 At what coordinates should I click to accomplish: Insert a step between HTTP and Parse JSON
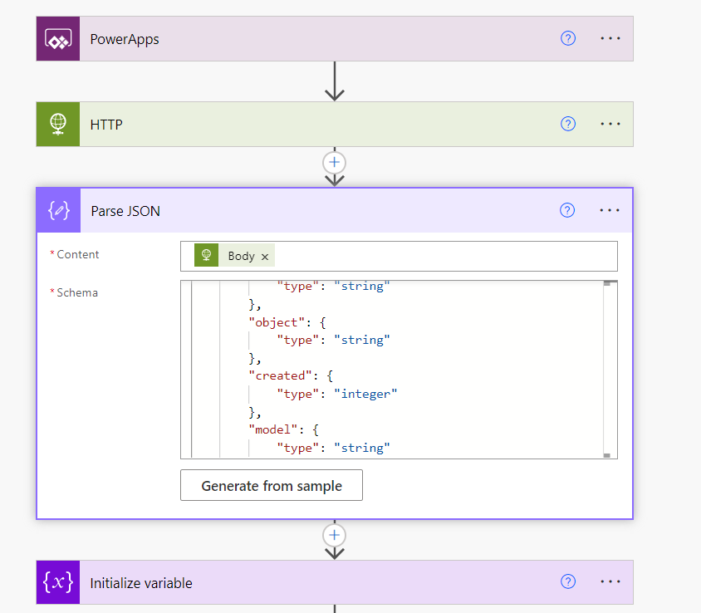click(x=335, y=162)
